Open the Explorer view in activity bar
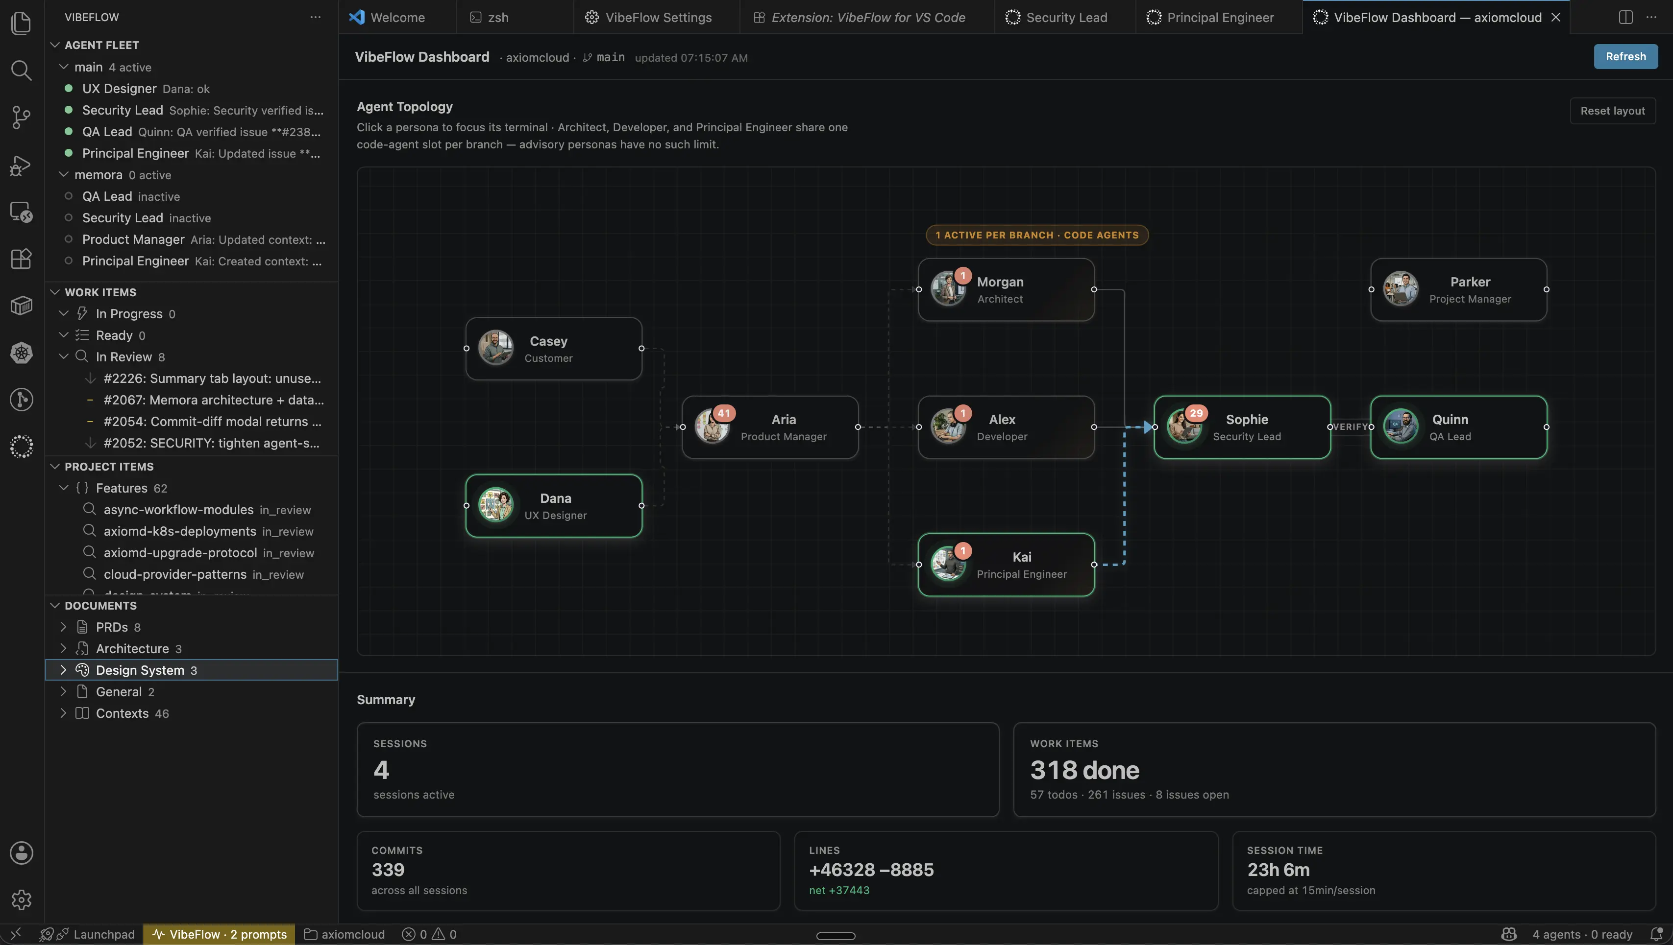This screenshot has width=1673, height=945. point(22,24)
